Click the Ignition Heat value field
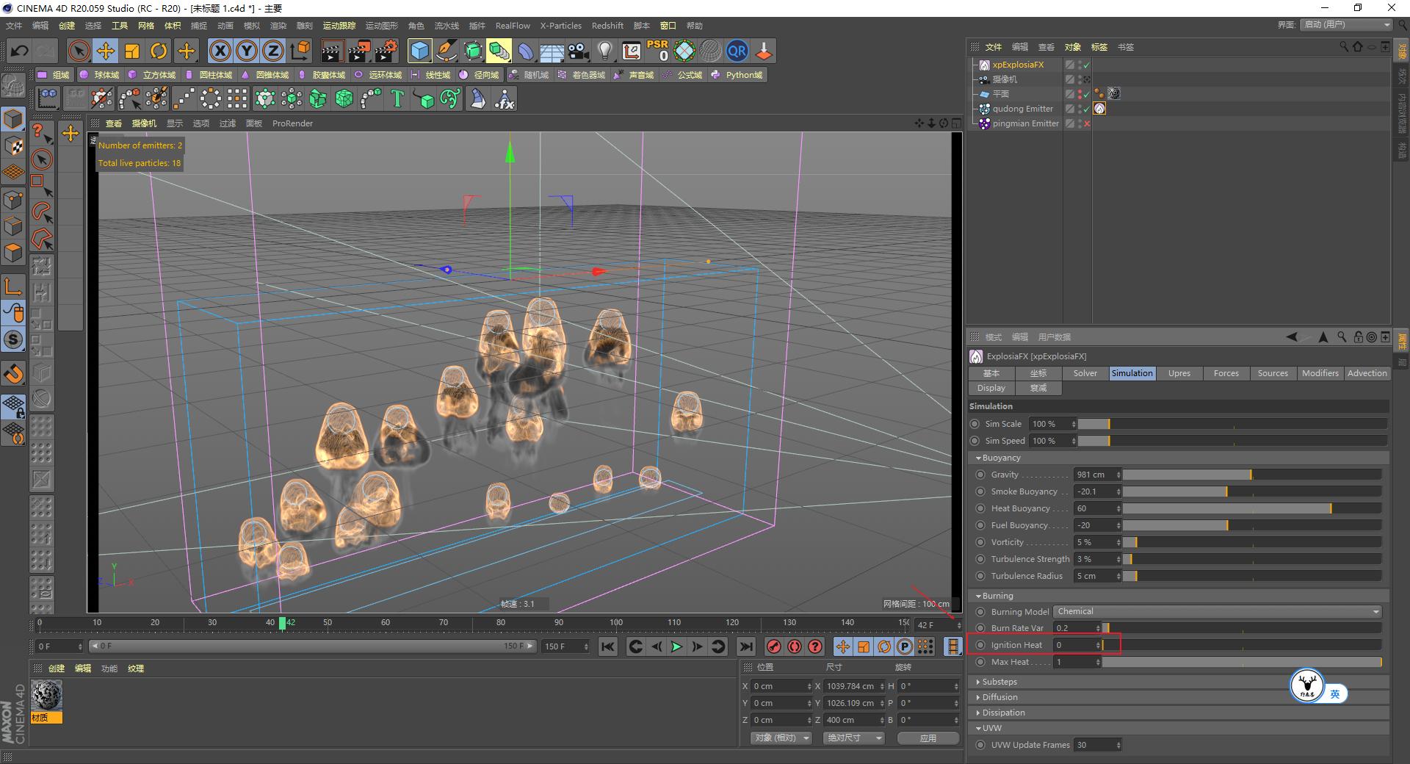 1076,644
